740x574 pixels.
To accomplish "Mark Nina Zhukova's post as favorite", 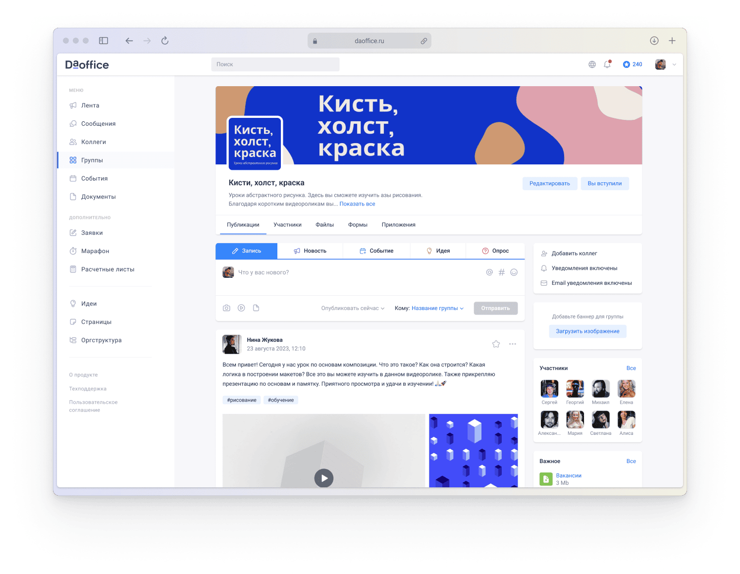I will pyautogui.click(x=496, y=344).
